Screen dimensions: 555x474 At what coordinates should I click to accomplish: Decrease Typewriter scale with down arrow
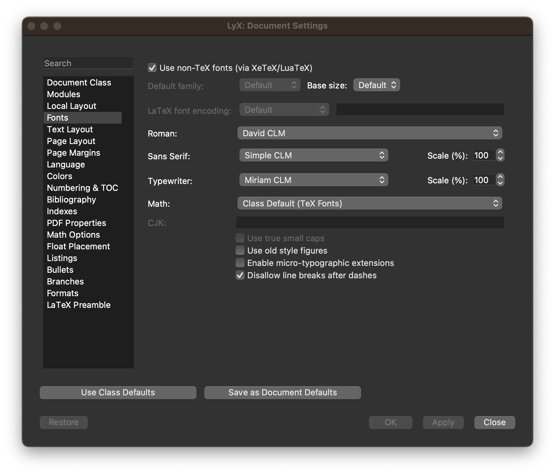coord(500,183)
